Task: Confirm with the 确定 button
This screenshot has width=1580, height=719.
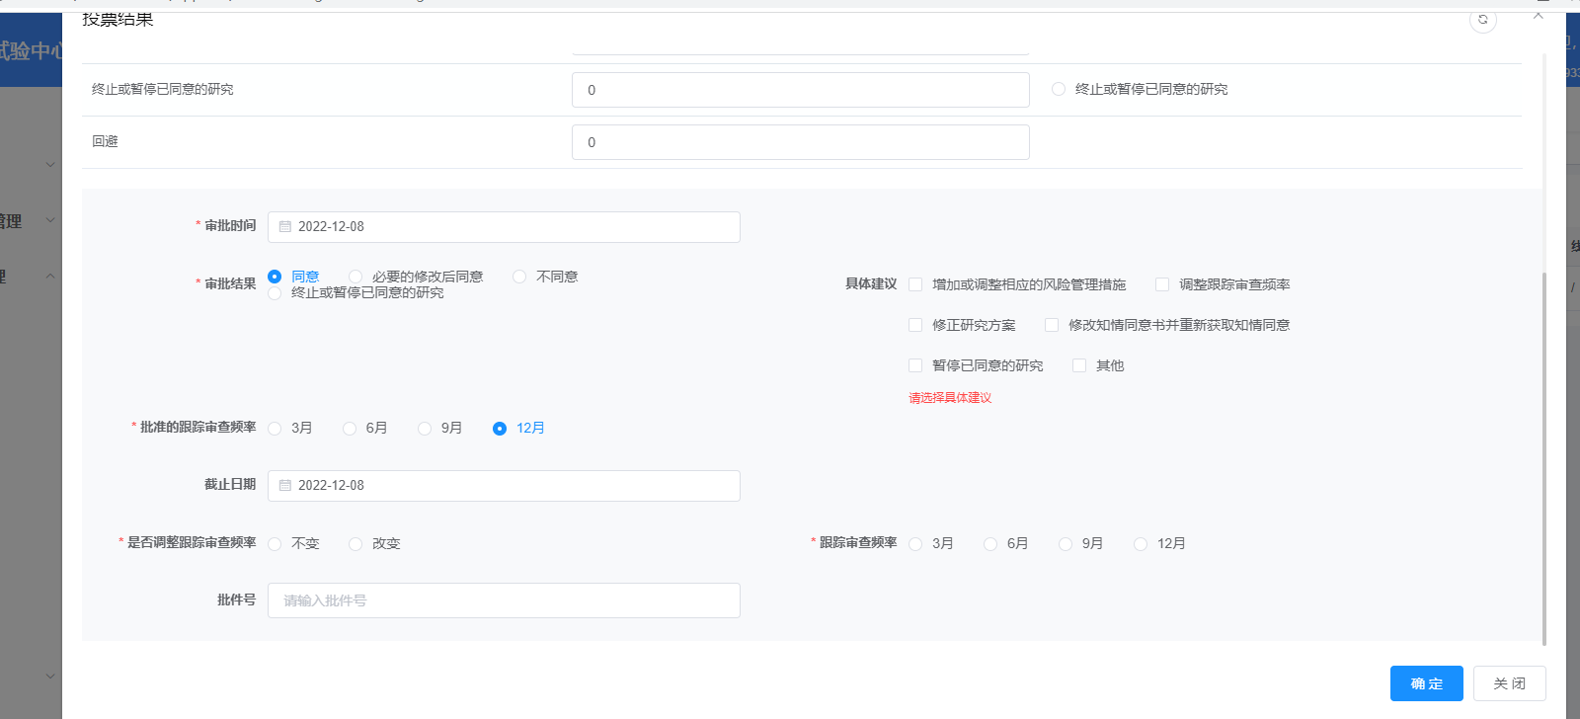Action: click(1427, 683)
